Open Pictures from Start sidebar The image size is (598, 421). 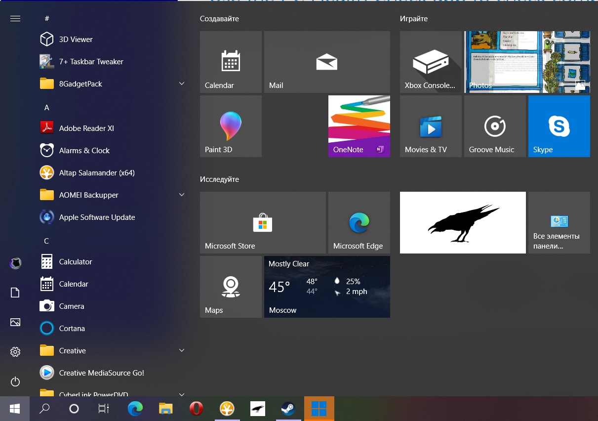click(15, 322)
